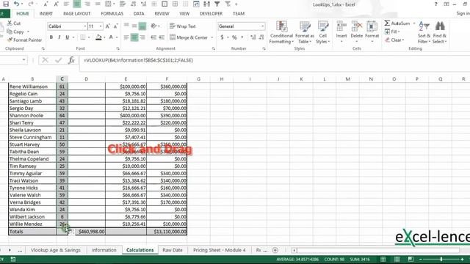Open the DEVELOPER ribbon tab

(211, 13)
